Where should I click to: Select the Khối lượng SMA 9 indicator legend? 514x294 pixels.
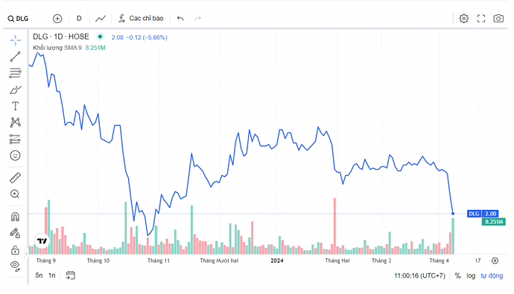(x=57, y=48)
